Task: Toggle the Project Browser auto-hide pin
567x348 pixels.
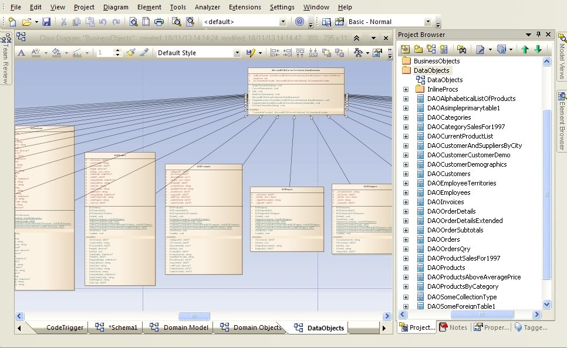Action: 537,35
